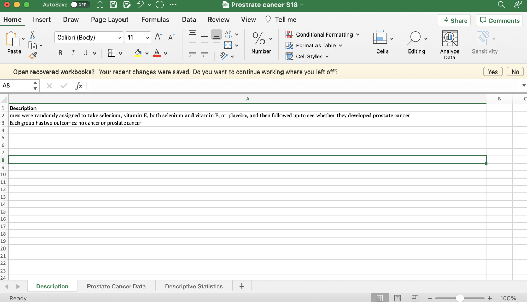Copy selection with the copy icon
The image size is (527, 302).
(x=32, y=45)
